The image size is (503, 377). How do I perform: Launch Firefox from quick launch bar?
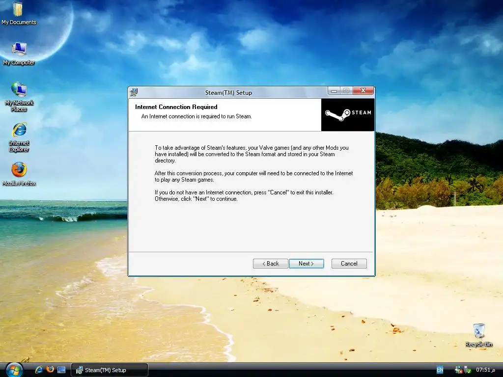click(50, 370)
